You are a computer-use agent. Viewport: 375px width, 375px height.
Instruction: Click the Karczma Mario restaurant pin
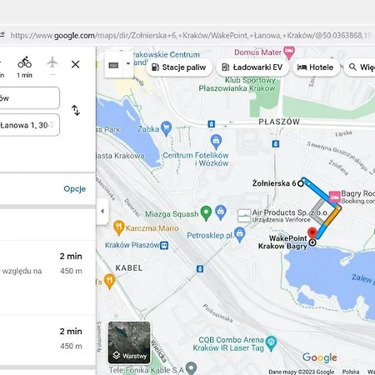coord(118,228)
